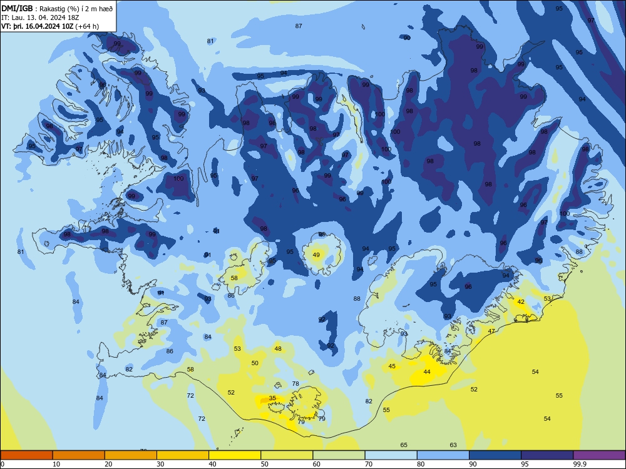Screen dimensions: 626x469
Task: Click the dark orange 0–10 legend swatch
Action: [x=26, y=455]
